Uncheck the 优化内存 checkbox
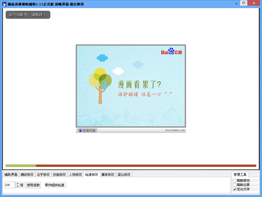Screen dimensions: 262x197 (235, 189)
